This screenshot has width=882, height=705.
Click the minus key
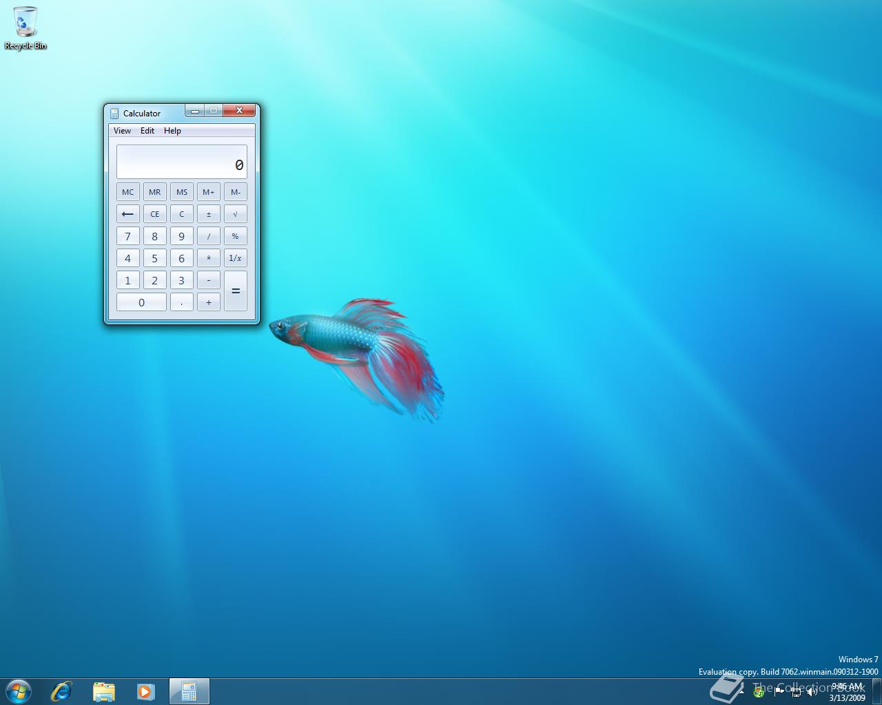[x=209, y=280]
